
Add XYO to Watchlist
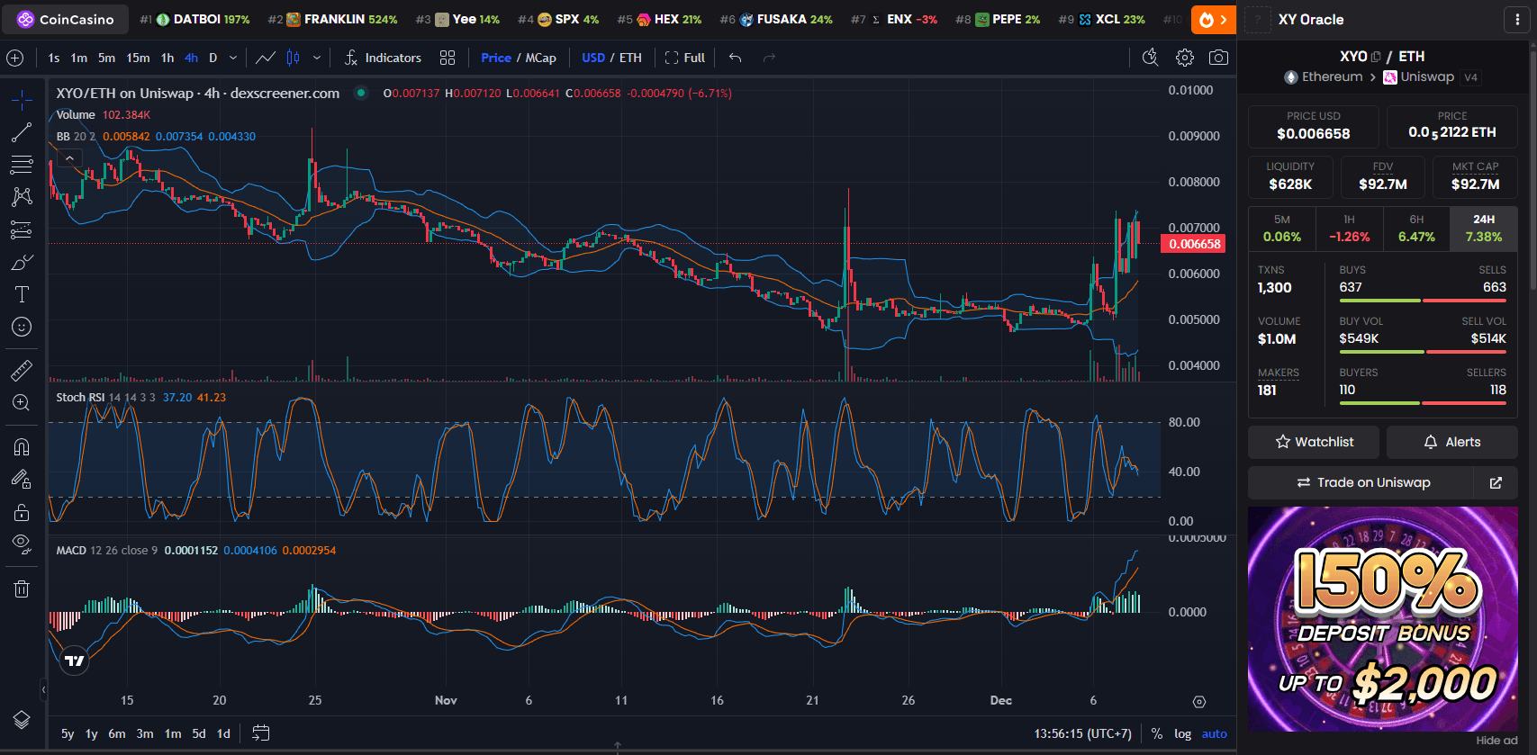click(1314, 442)
